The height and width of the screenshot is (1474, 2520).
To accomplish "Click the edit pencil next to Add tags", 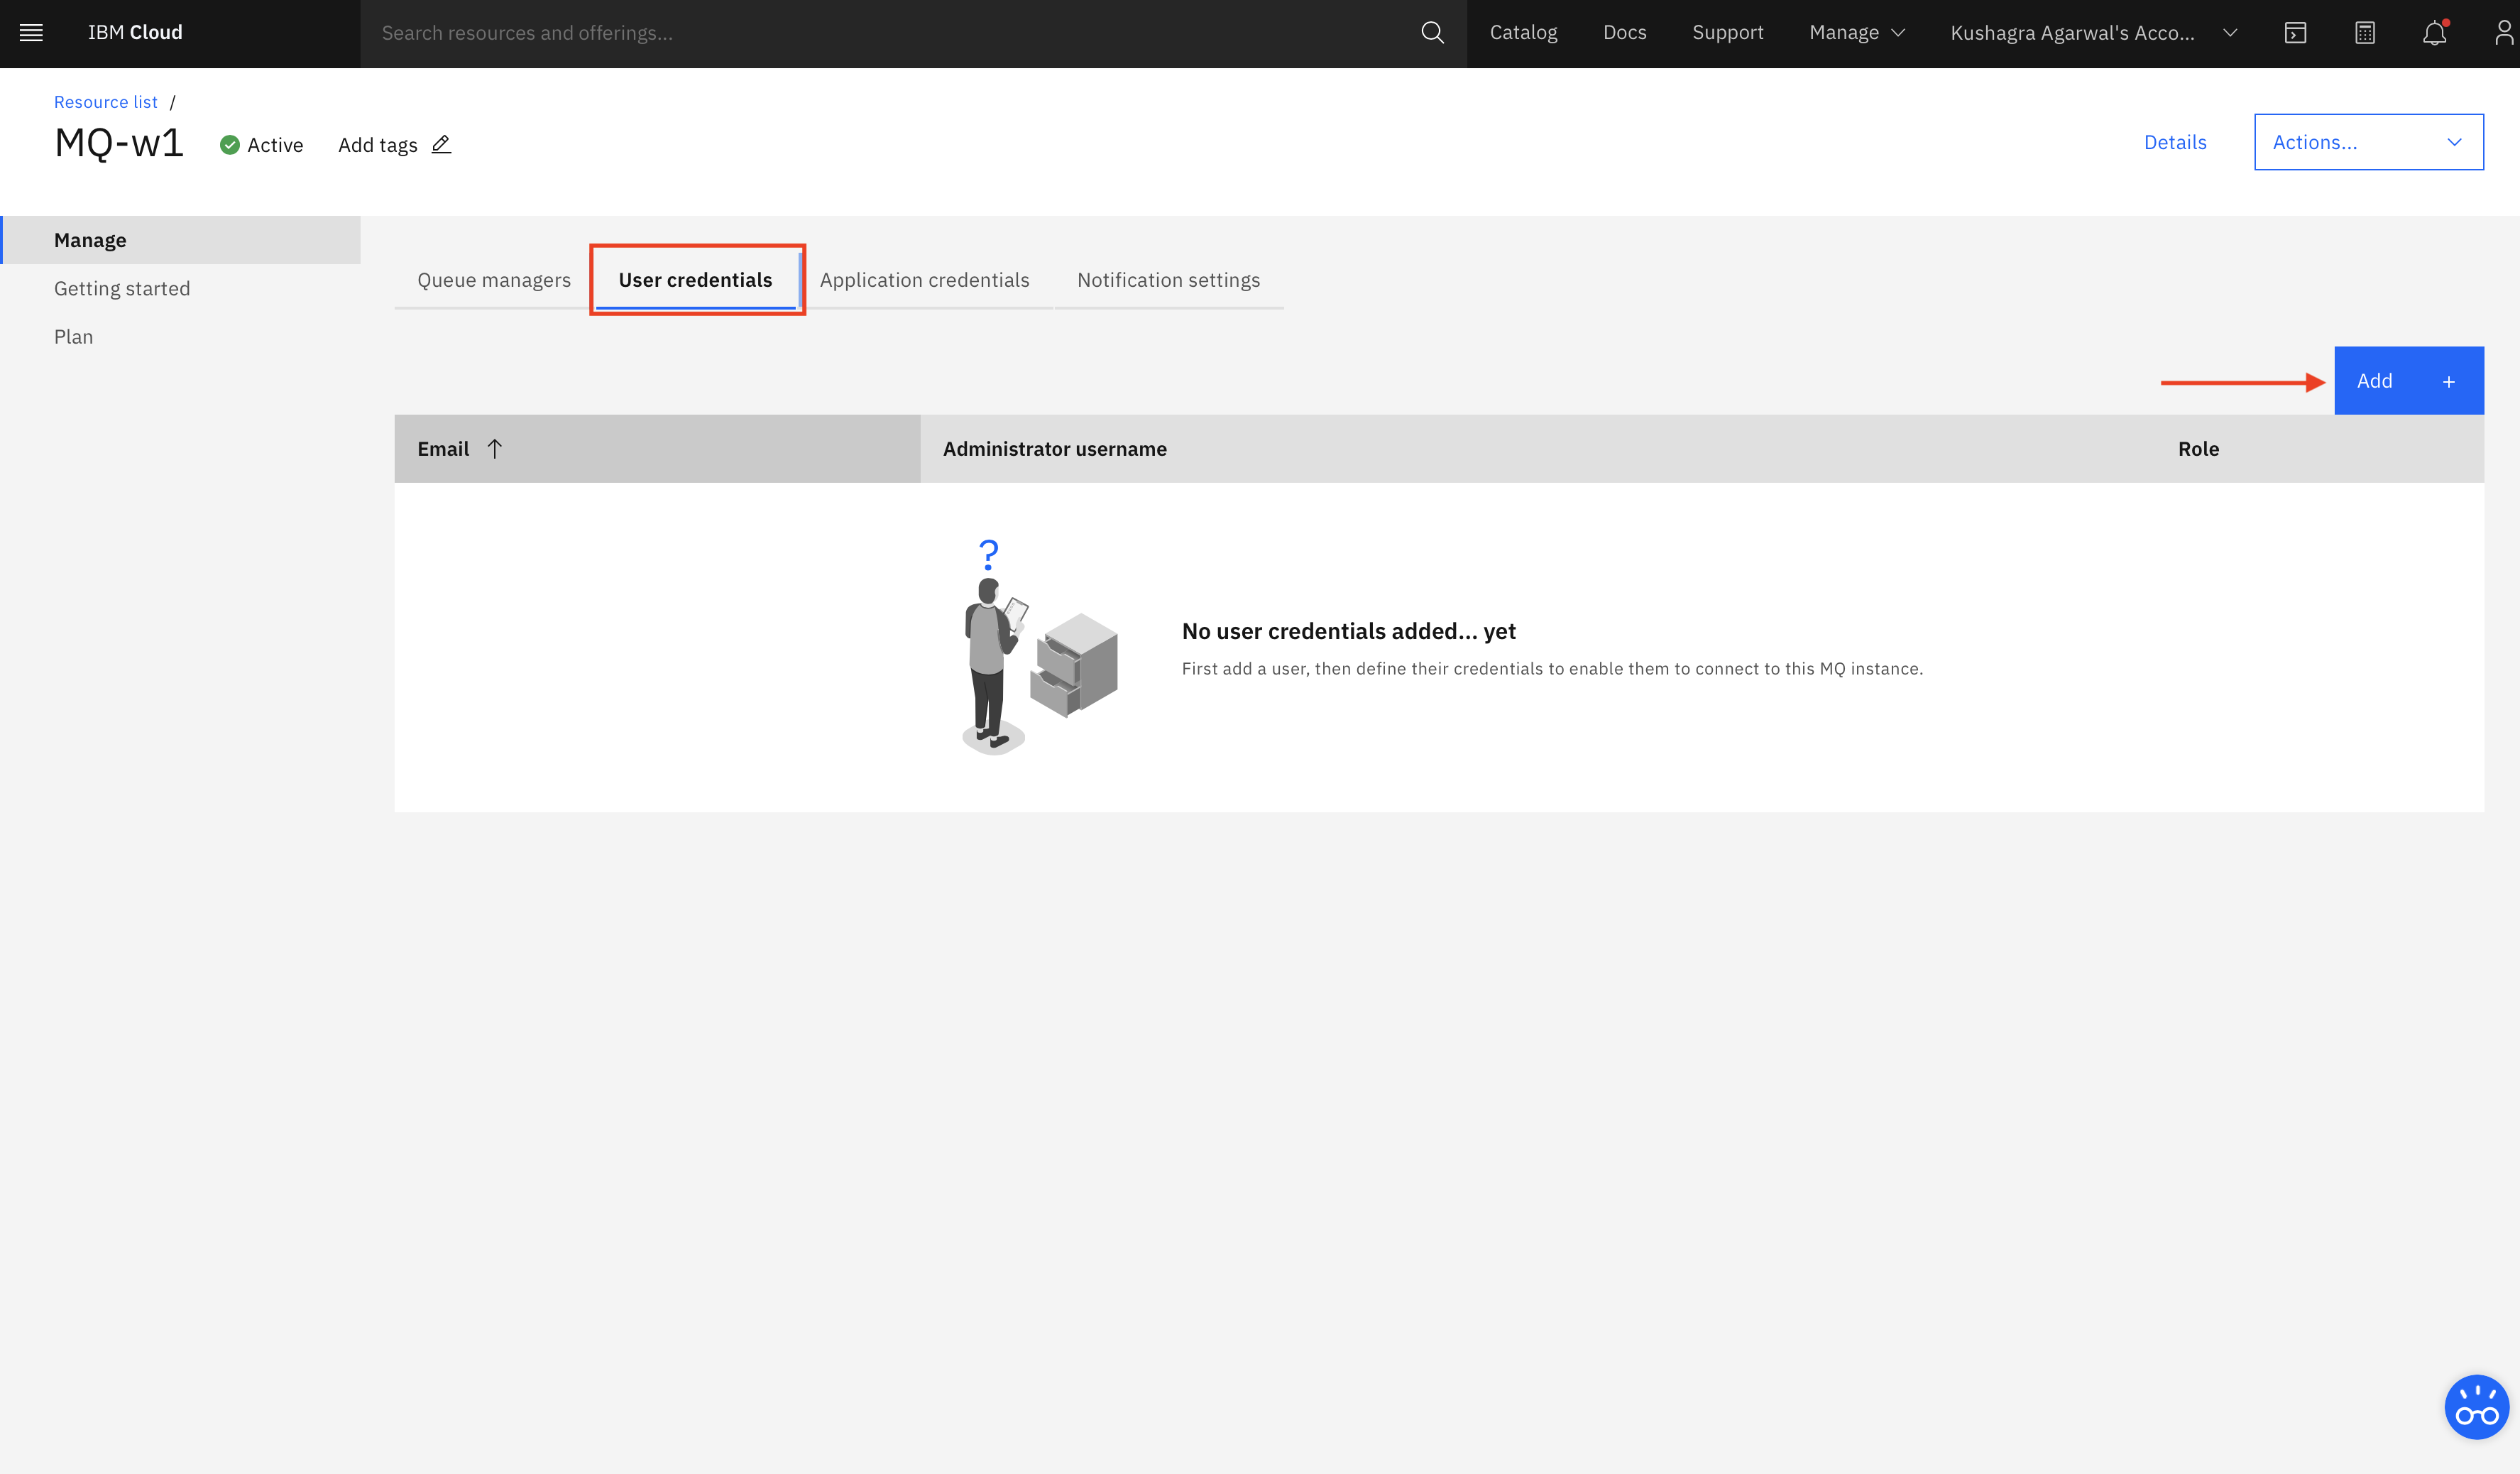I will point(441,145).
